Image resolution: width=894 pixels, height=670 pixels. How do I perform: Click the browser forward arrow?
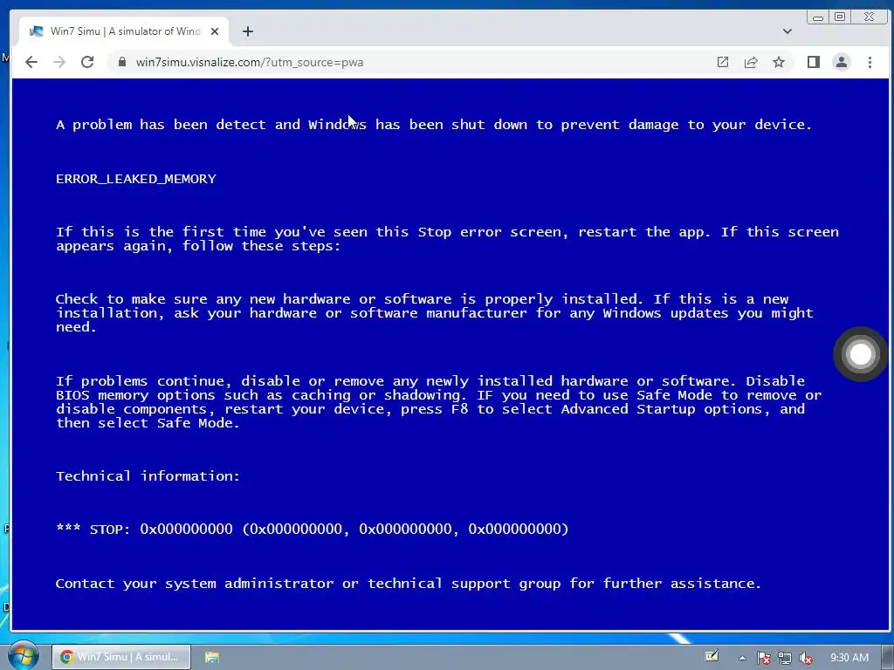[59, 62]
